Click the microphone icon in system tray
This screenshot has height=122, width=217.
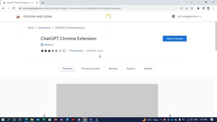click(x=180, y=120)
